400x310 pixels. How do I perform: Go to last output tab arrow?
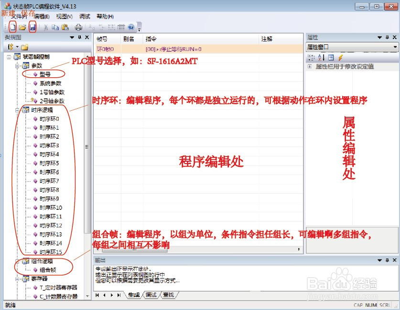[119, 295]
